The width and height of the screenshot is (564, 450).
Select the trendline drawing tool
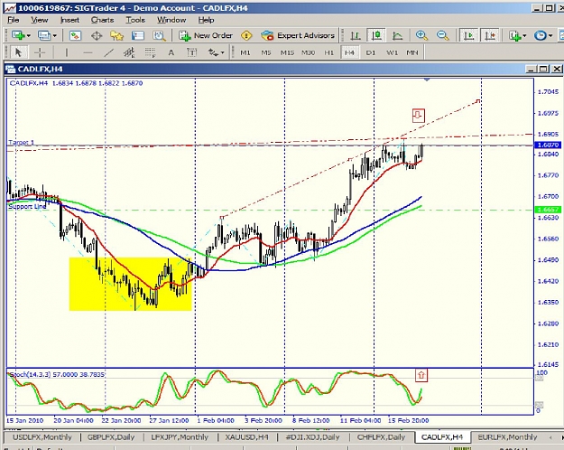click(108, 52)
